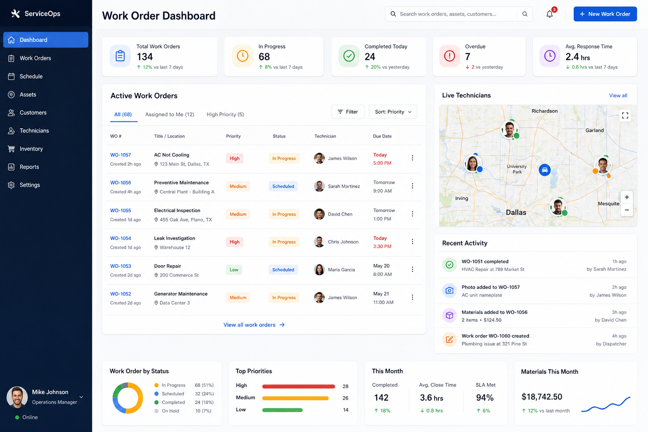Open work order WO-1057 link

point(121,155)
